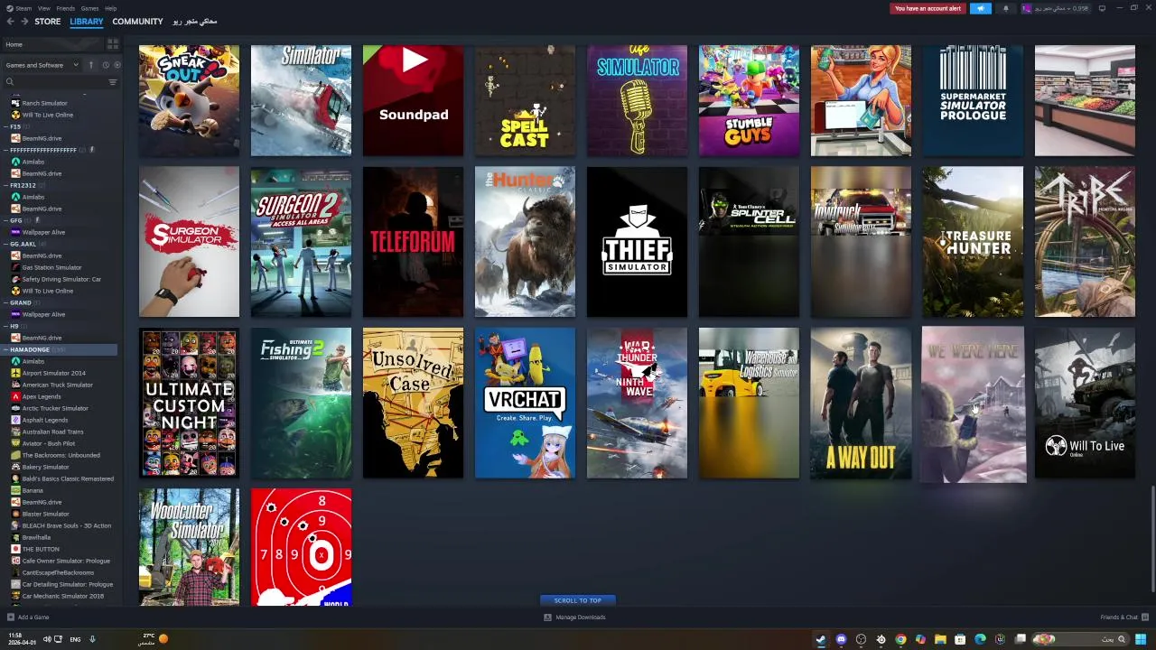Screen dimensions: 1156x650
Task: Open the Help menu
Action: [111, 8]
